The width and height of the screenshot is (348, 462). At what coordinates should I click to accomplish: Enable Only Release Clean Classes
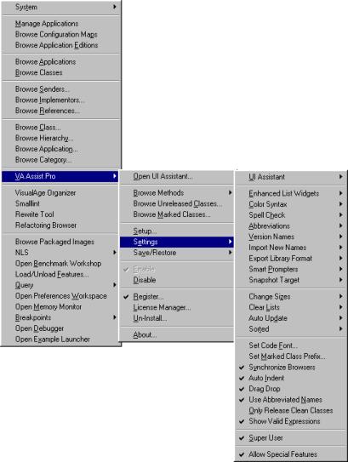coord(291,410)
